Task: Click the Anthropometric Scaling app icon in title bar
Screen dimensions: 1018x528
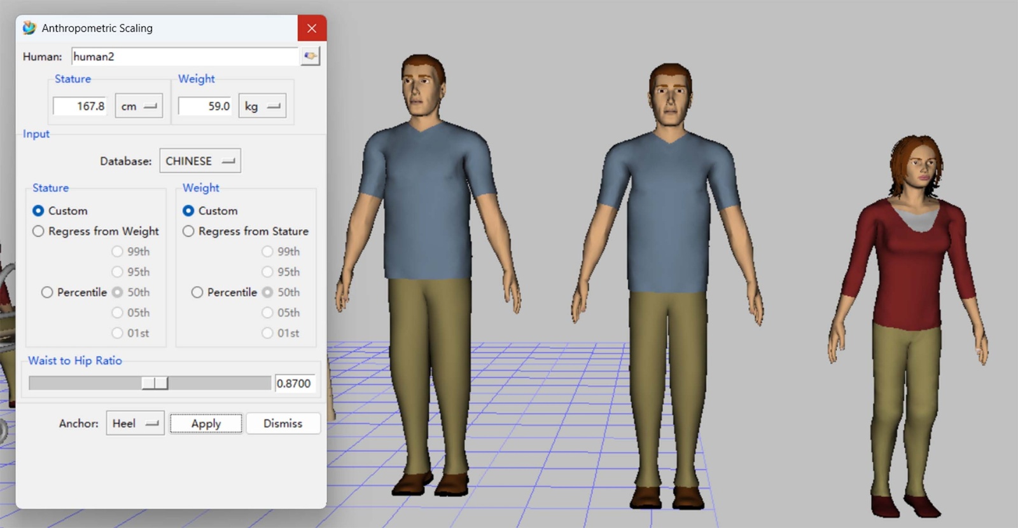Action: 29,28
